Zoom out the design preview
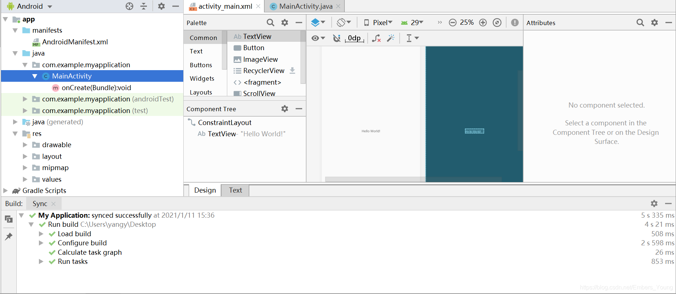676x294 pixels. [453, 23]
